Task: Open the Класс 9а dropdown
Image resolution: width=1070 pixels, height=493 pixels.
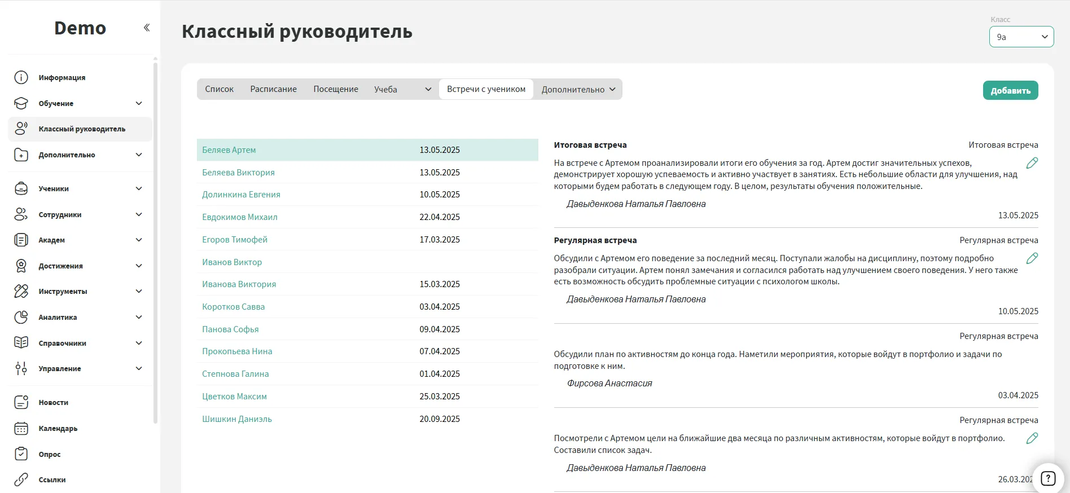Action: [x=1021, y=37]
